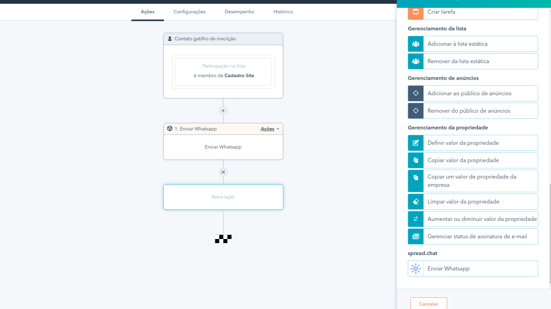Click the X button above Nova ação
The height and width of the screenshot is (309, 551).
pyautogui.click(x=223, y=172)
